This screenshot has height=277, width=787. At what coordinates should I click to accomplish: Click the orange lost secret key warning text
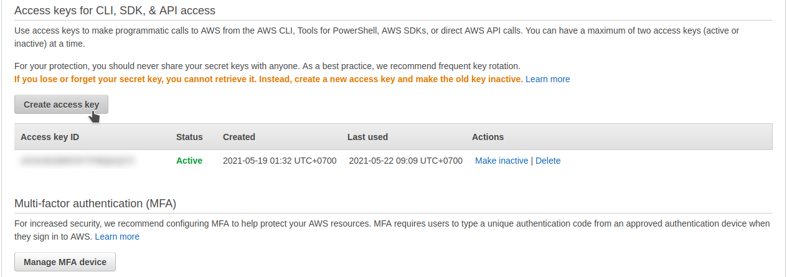pos(268,79)
